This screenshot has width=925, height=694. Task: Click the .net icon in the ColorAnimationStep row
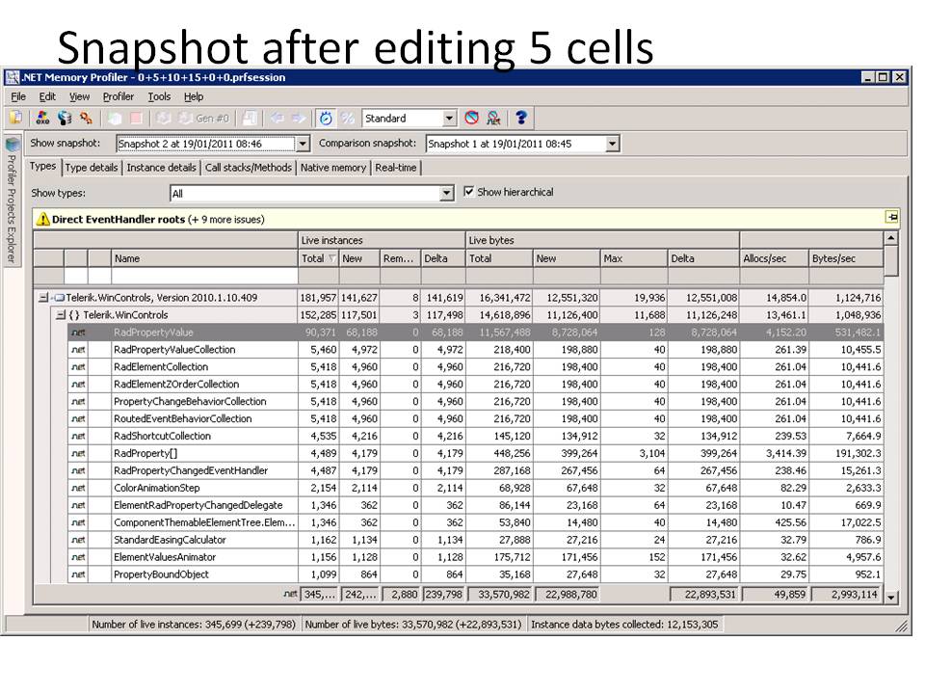click(x=78, y=488)
